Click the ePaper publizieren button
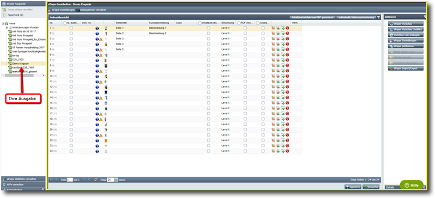The image size is (435, 198). tap(406, 46)
